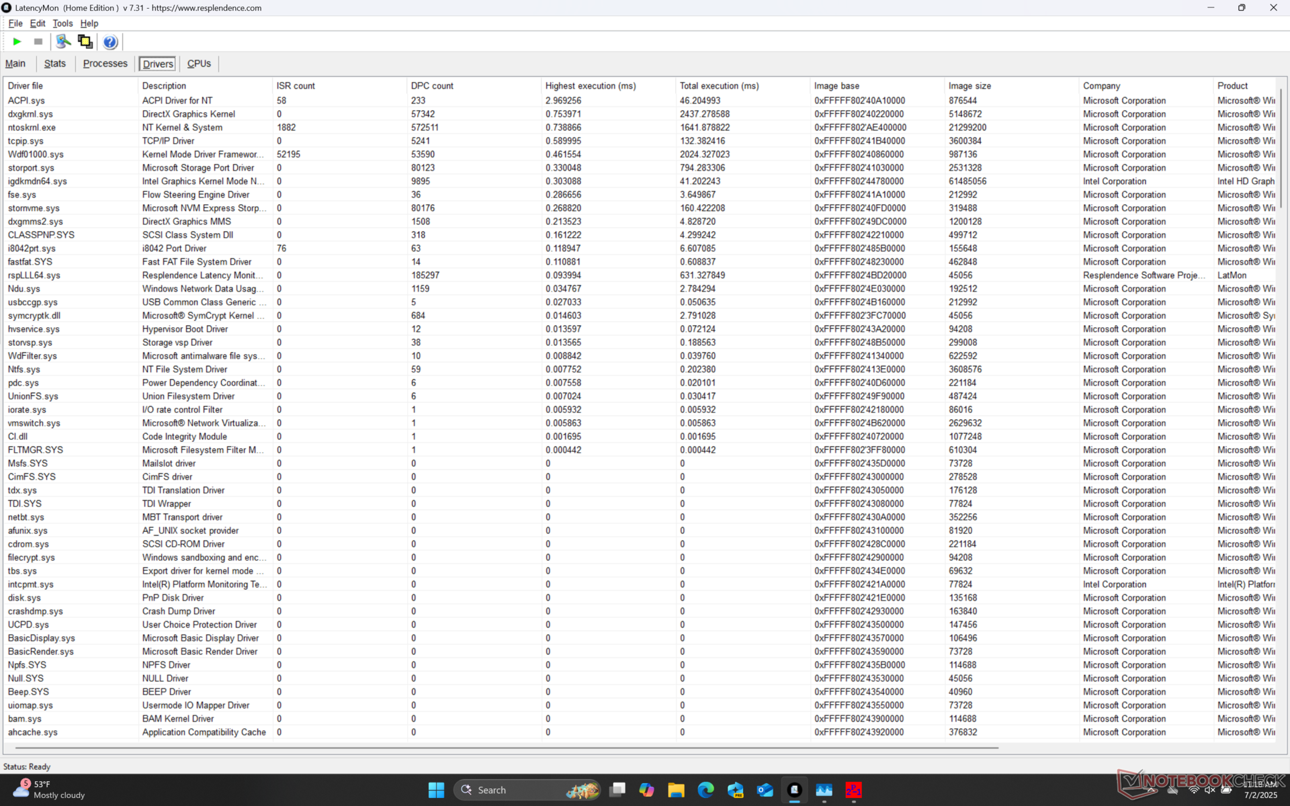This screenshot has width=1290, height=806.
Task: Click the yellow overlapping squares copy icon
Action: coord(85,42)
